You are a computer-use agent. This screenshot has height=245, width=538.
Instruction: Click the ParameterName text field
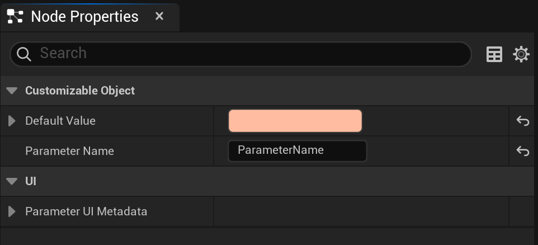click(x=297, y=150)
